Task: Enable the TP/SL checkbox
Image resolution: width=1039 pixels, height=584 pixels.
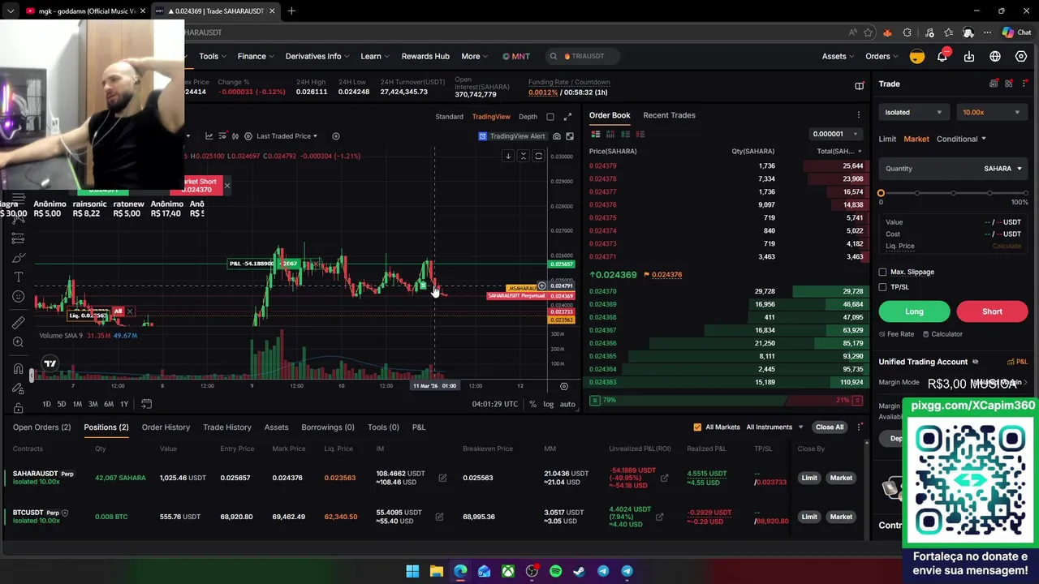Action: [883, 287]
